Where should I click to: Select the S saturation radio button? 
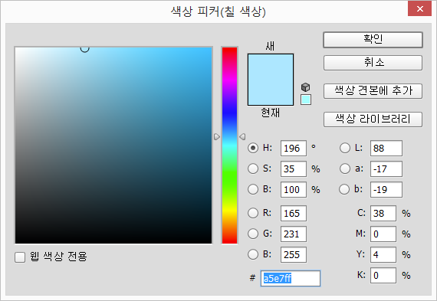click(253, 168)
